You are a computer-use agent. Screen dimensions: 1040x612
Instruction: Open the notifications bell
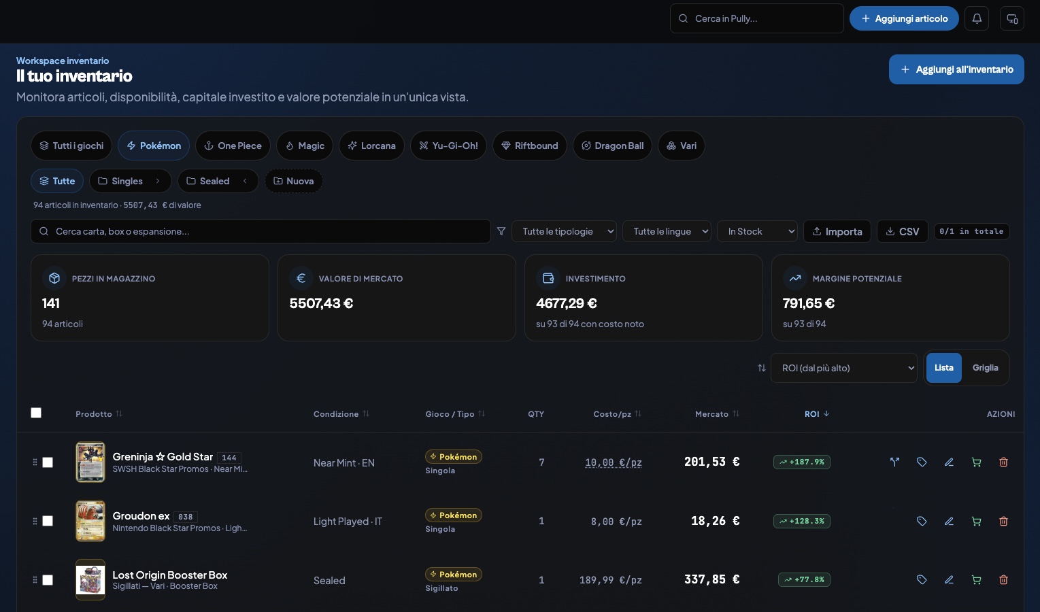tap(977, 18)
